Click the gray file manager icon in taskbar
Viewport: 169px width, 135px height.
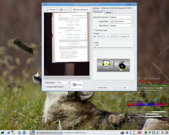coord(19,133)
